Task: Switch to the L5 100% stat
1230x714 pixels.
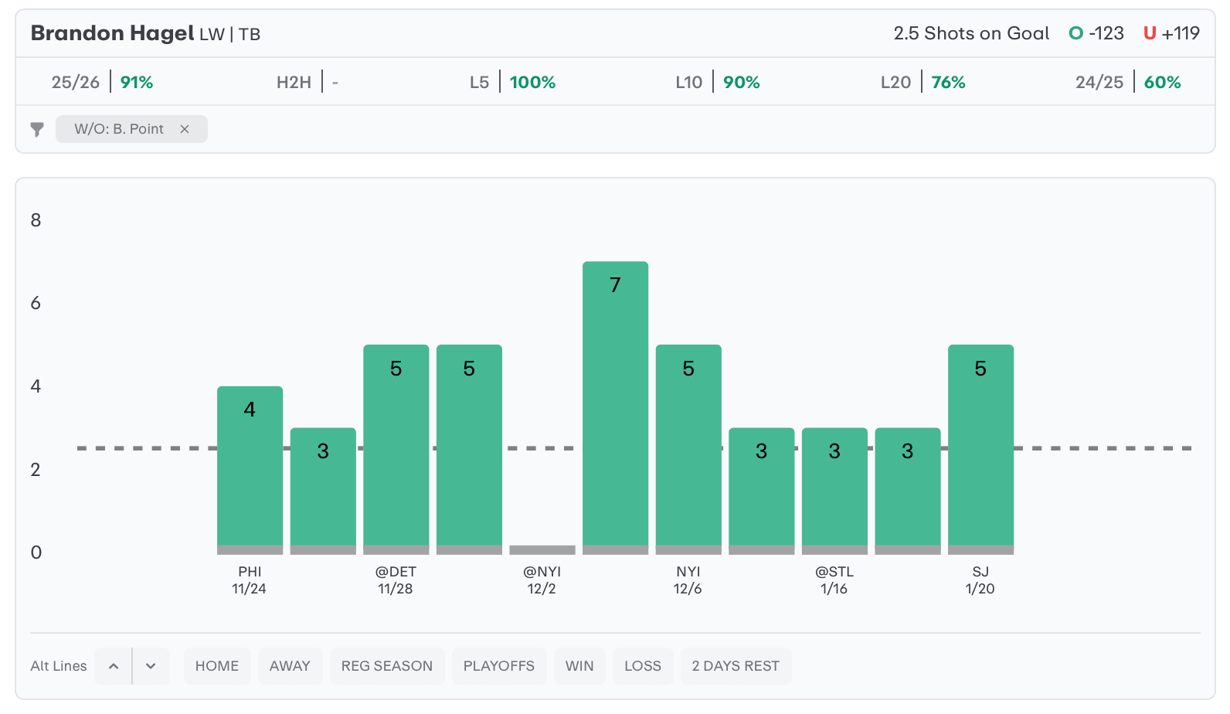Action: (x=512, y=82)
